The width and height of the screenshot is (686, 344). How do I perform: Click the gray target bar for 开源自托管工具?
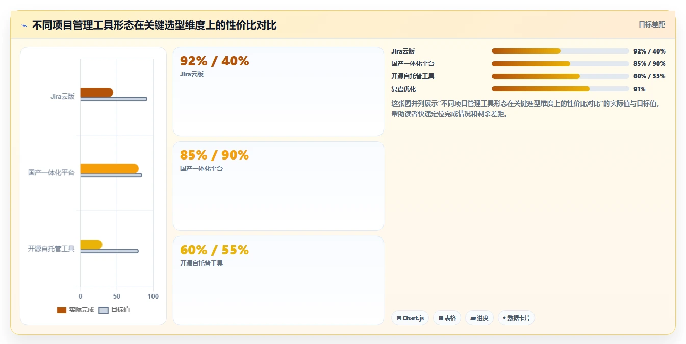pyautogui.click(x=109, y=251)
